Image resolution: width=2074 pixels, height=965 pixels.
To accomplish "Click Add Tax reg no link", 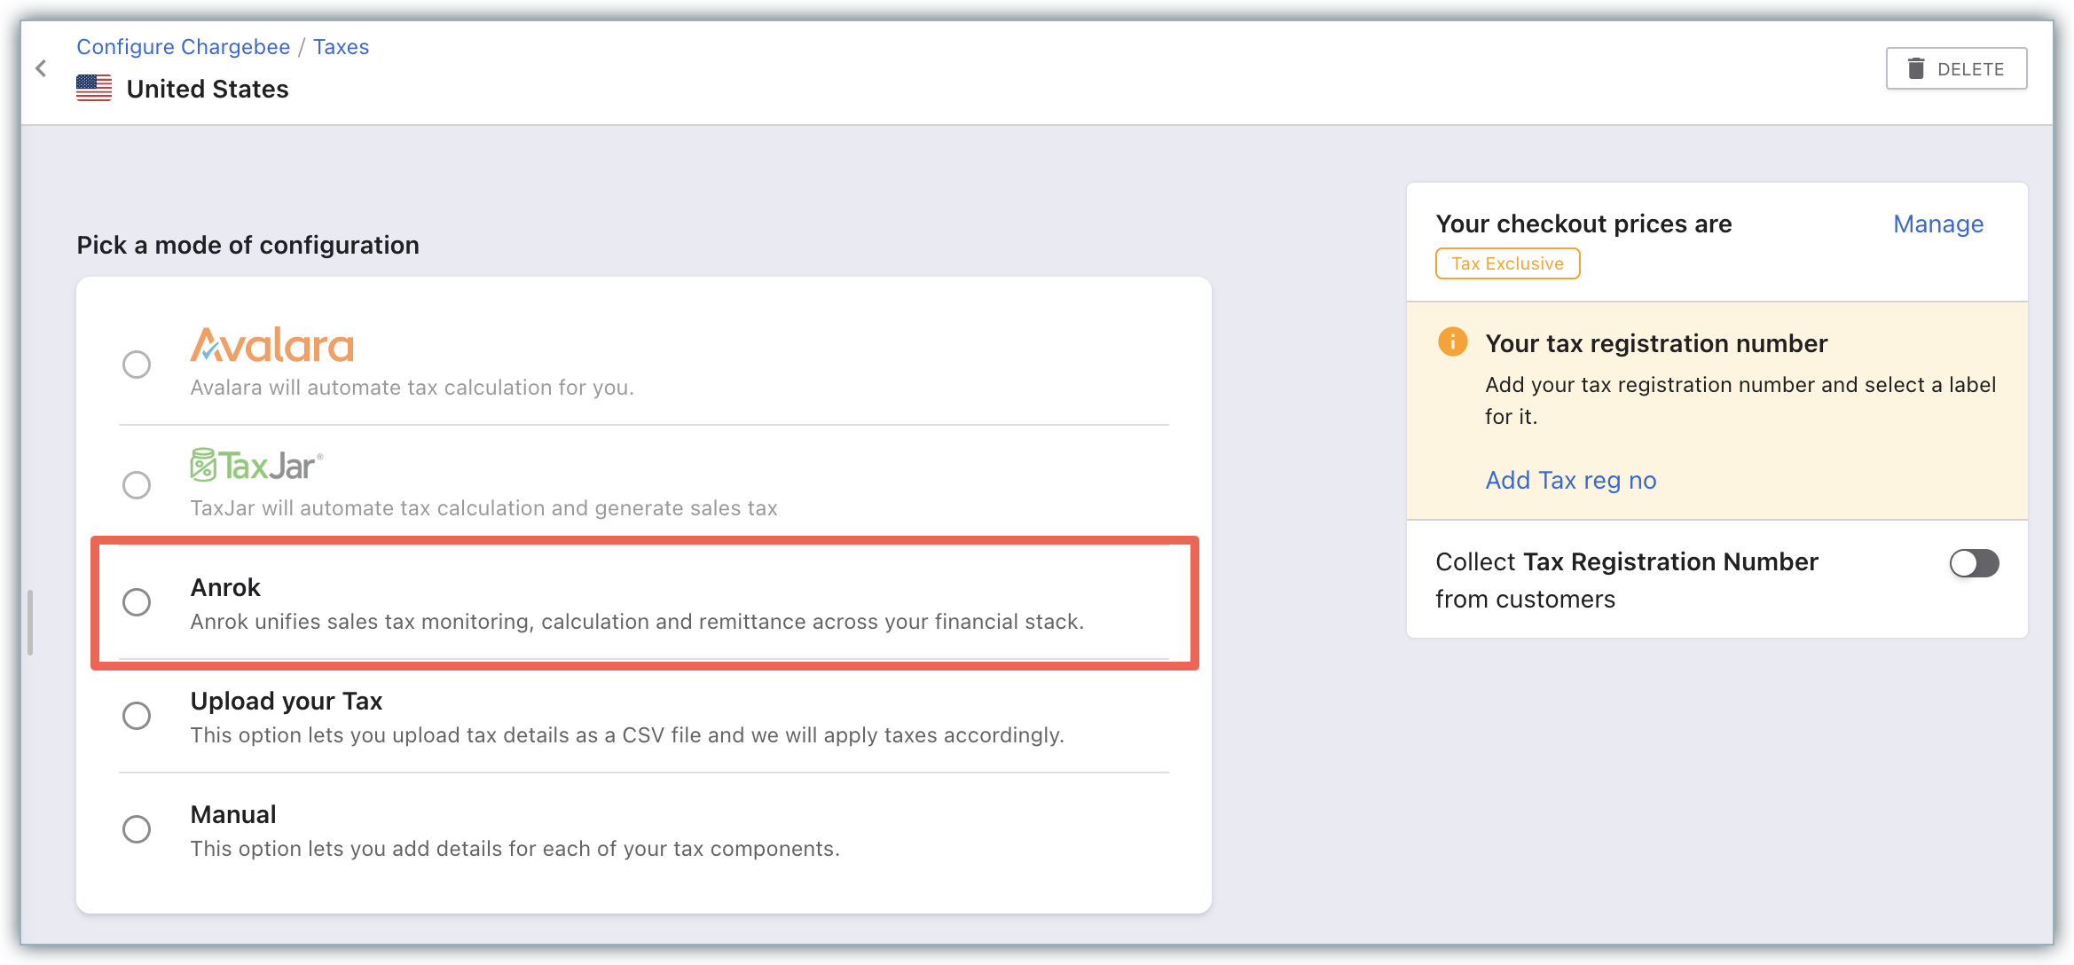I will [1570, 480].
